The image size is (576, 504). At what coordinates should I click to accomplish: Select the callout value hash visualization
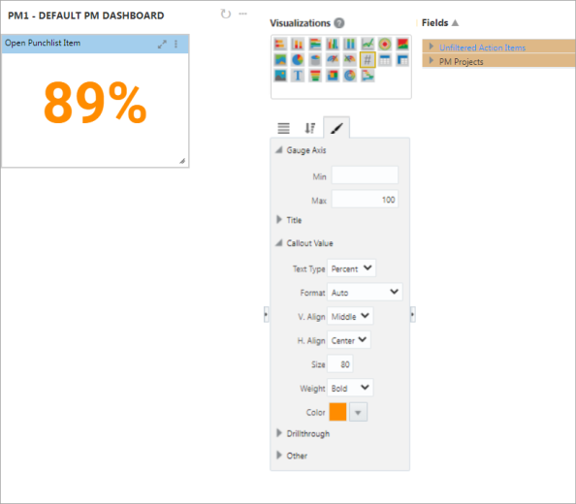pyautogui.click(x=368, y=60)
